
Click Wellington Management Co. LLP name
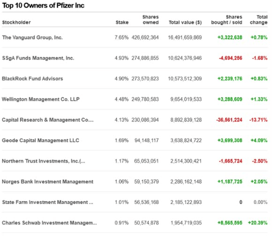(41, 99)
